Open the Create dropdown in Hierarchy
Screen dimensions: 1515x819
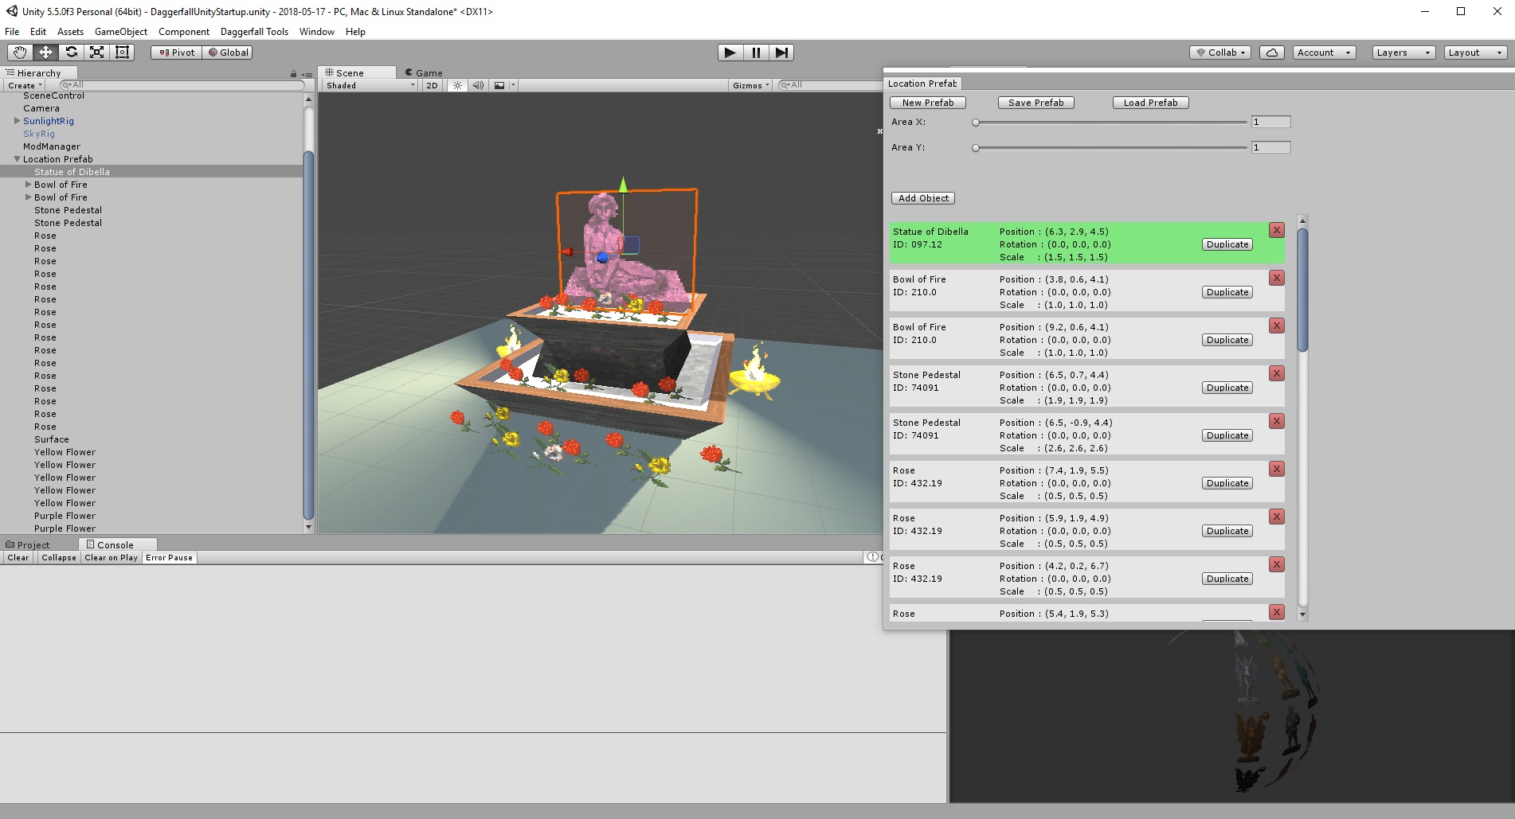tap(25, 85)
